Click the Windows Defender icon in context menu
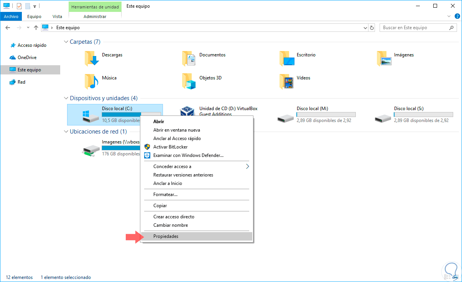Viewport: 462px width, 282px height. coord(147,155)
